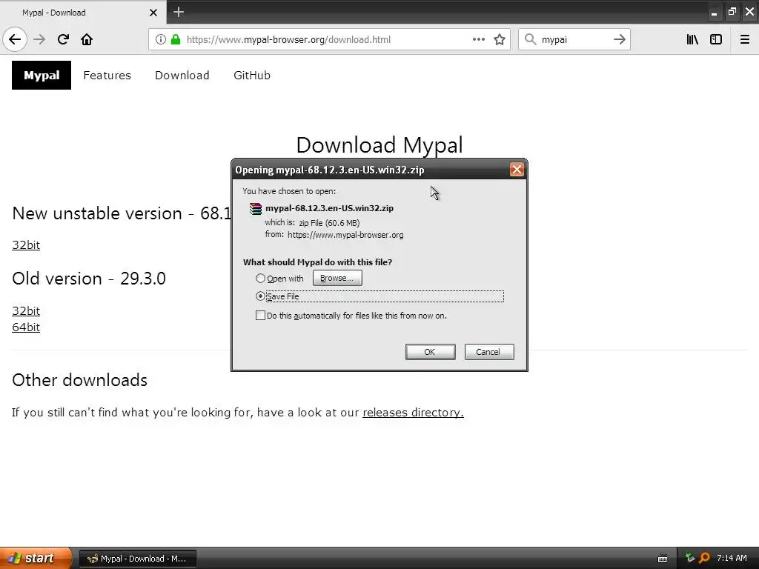Open the Features page link
Image resolution: width=759 pixels, height=569 pixels.
tap(107, 75)
